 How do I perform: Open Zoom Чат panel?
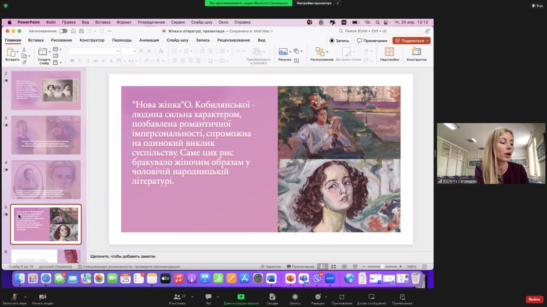(x=209, y=297)
